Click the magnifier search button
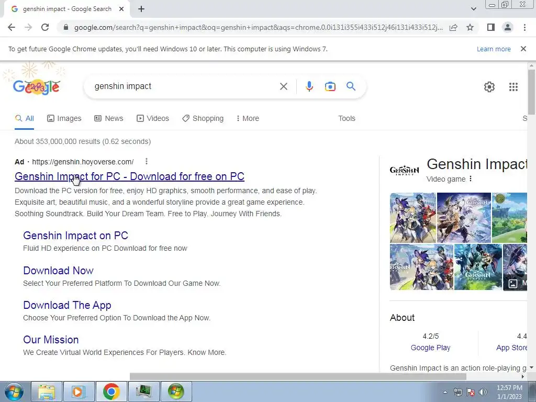The image size is (536, 402). pyautogui.click(x=351, y=86)
